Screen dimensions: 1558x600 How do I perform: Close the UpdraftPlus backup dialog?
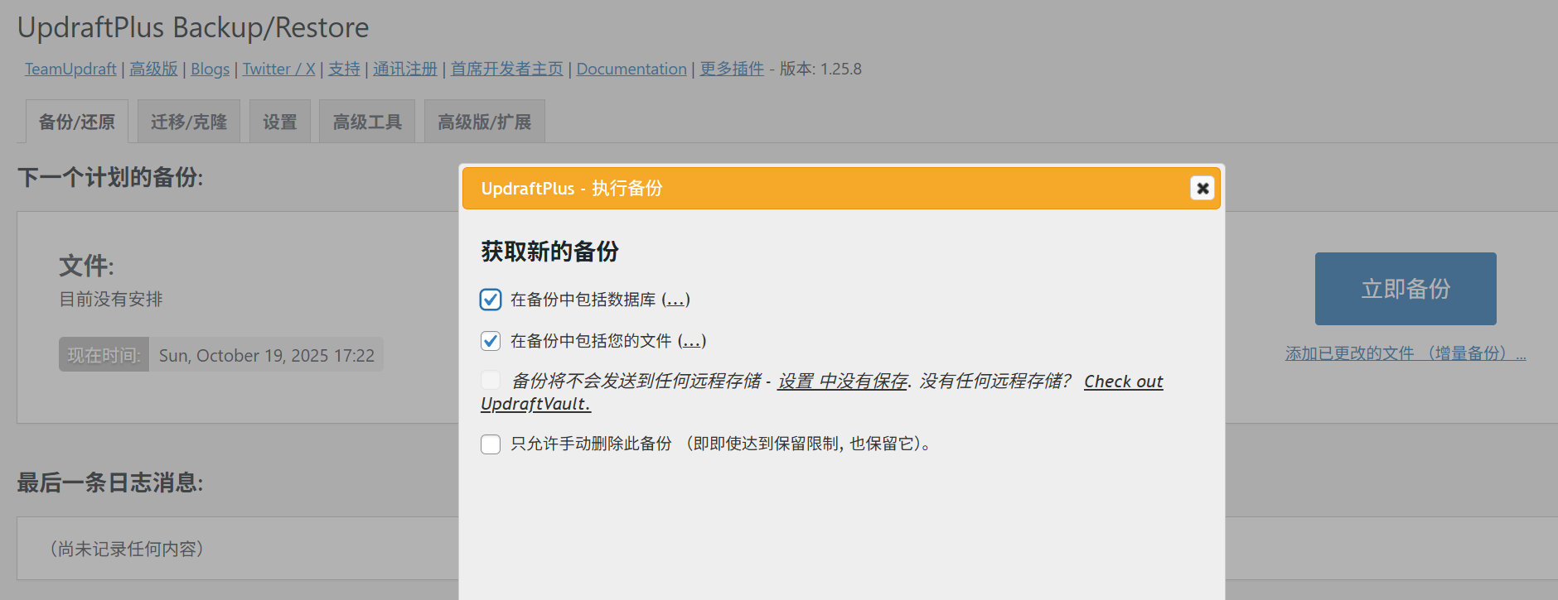coord(1202,188)
